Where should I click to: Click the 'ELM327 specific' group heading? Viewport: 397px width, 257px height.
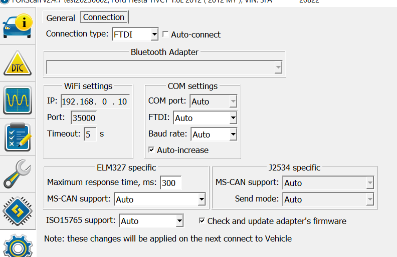click(126, 167)
